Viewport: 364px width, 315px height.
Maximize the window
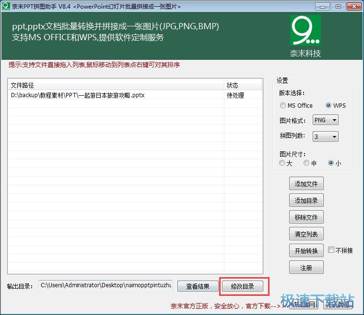[x=338, y=7]
